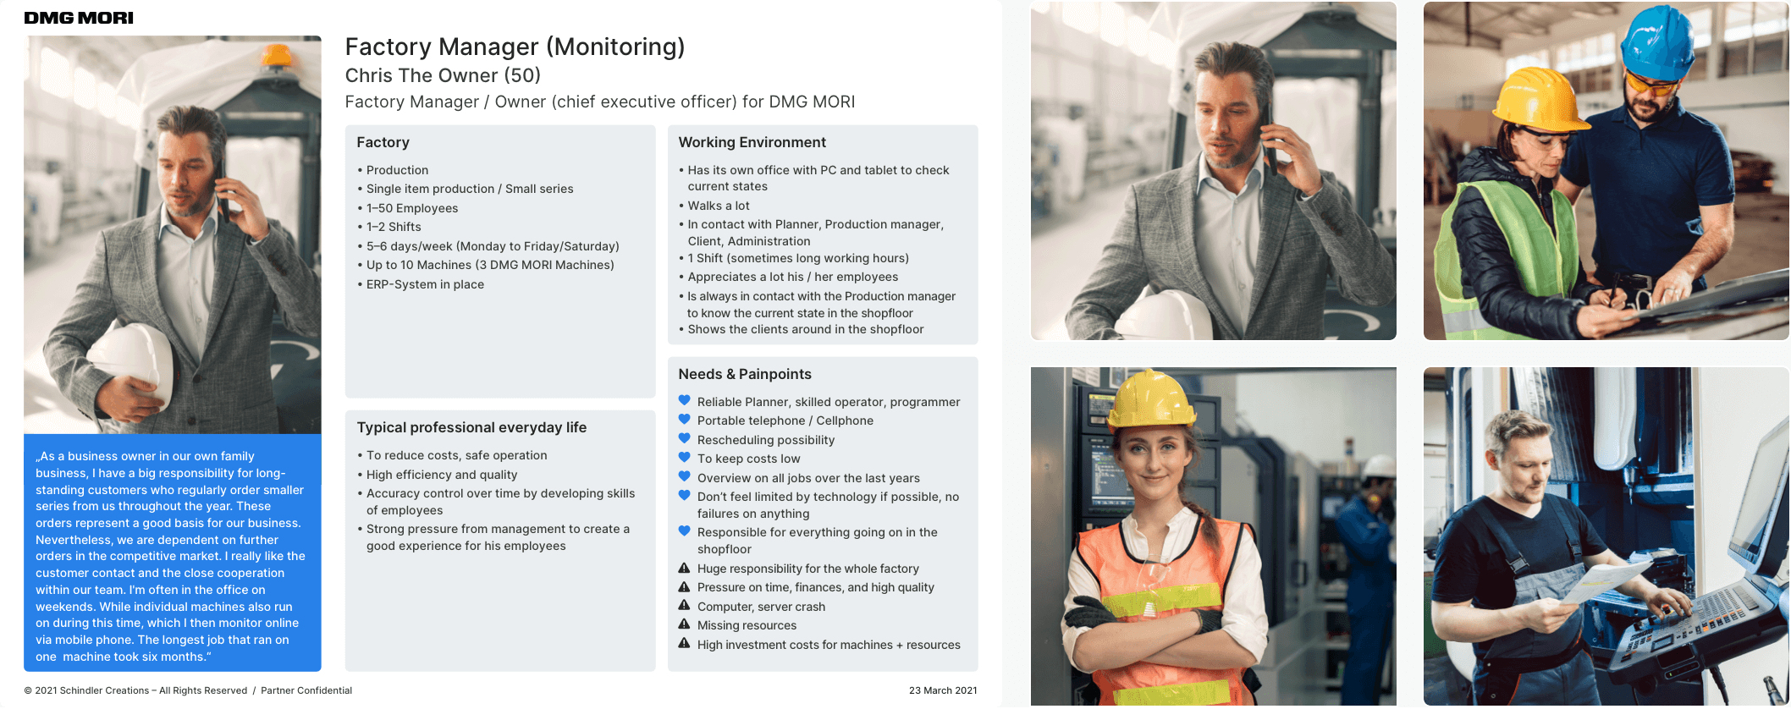Click ERP-System in place bullet
This screenshot has height=709, width=1791.
[x=421, y=284]
